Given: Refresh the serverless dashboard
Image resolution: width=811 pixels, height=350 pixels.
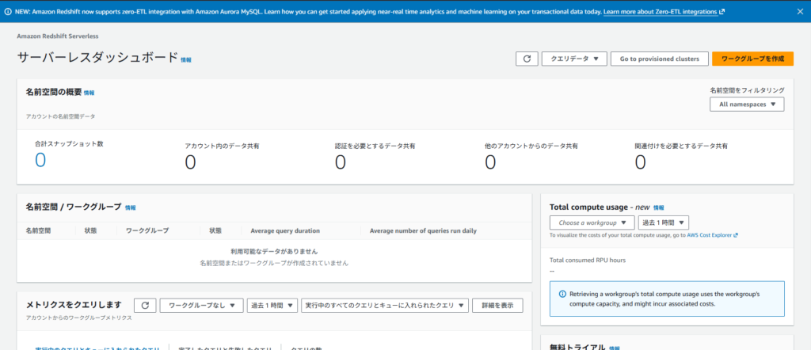Looking at the screenshot, I should coord(527,59).
